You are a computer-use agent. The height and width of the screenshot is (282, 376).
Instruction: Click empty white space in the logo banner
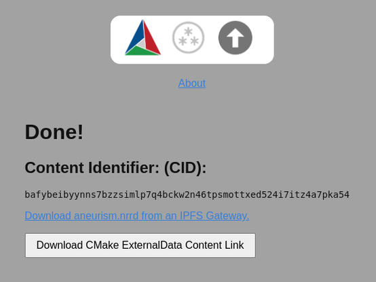click(263, 39)
